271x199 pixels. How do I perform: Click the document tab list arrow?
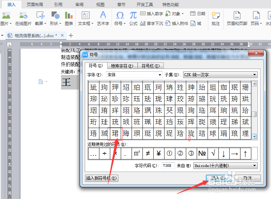[x=2, y=35]
